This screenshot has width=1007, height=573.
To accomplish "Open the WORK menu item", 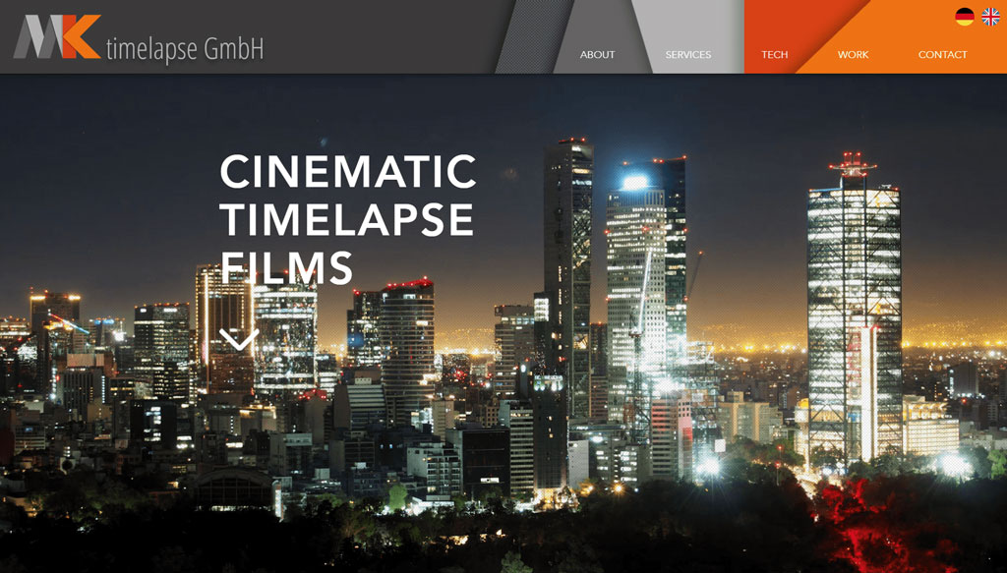I will point(853,55).
